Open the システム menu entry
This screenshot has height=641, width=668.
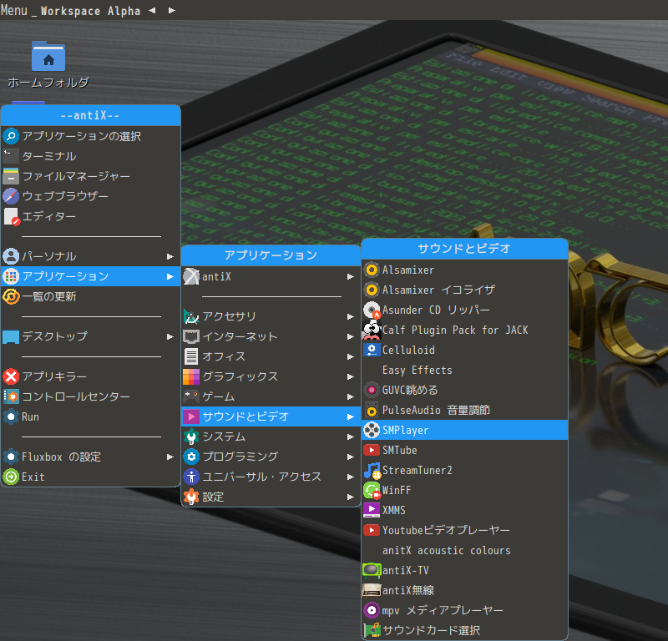[271, 437]
